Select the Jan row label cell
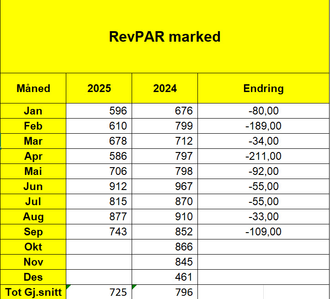This screenshot has height=299, width=330. (33, 111)
